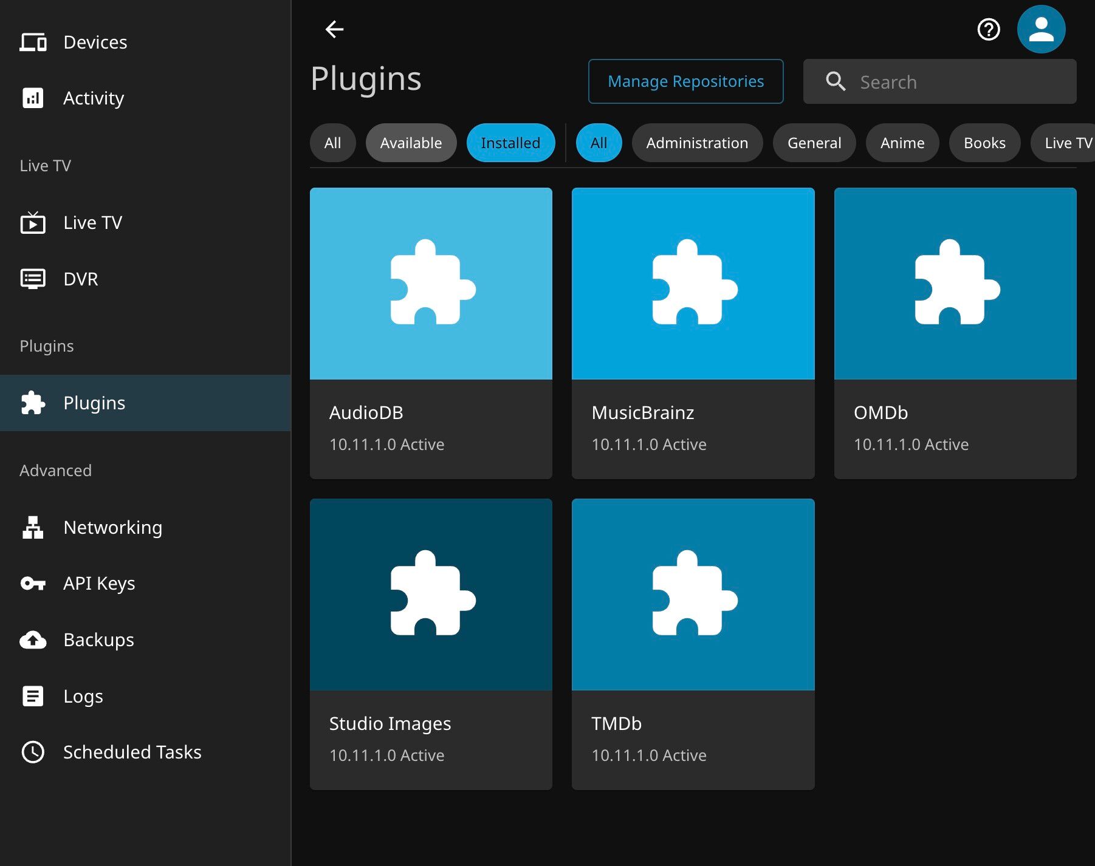This screenshot has height=866, width=1095.
Task: Click the Networking icon in sidebar
Action: coord(33,527)
